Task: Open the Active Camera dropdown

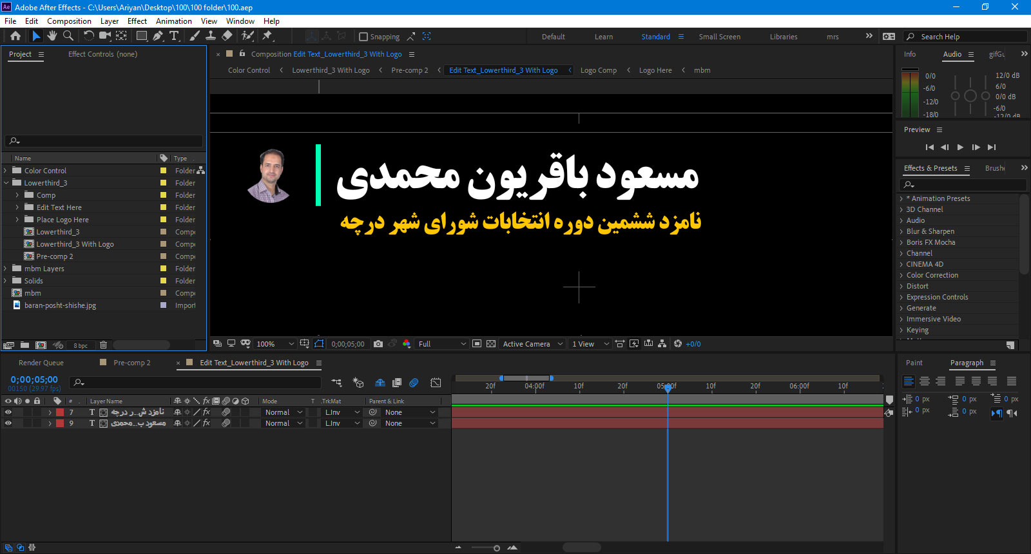Action: (533, 344)
